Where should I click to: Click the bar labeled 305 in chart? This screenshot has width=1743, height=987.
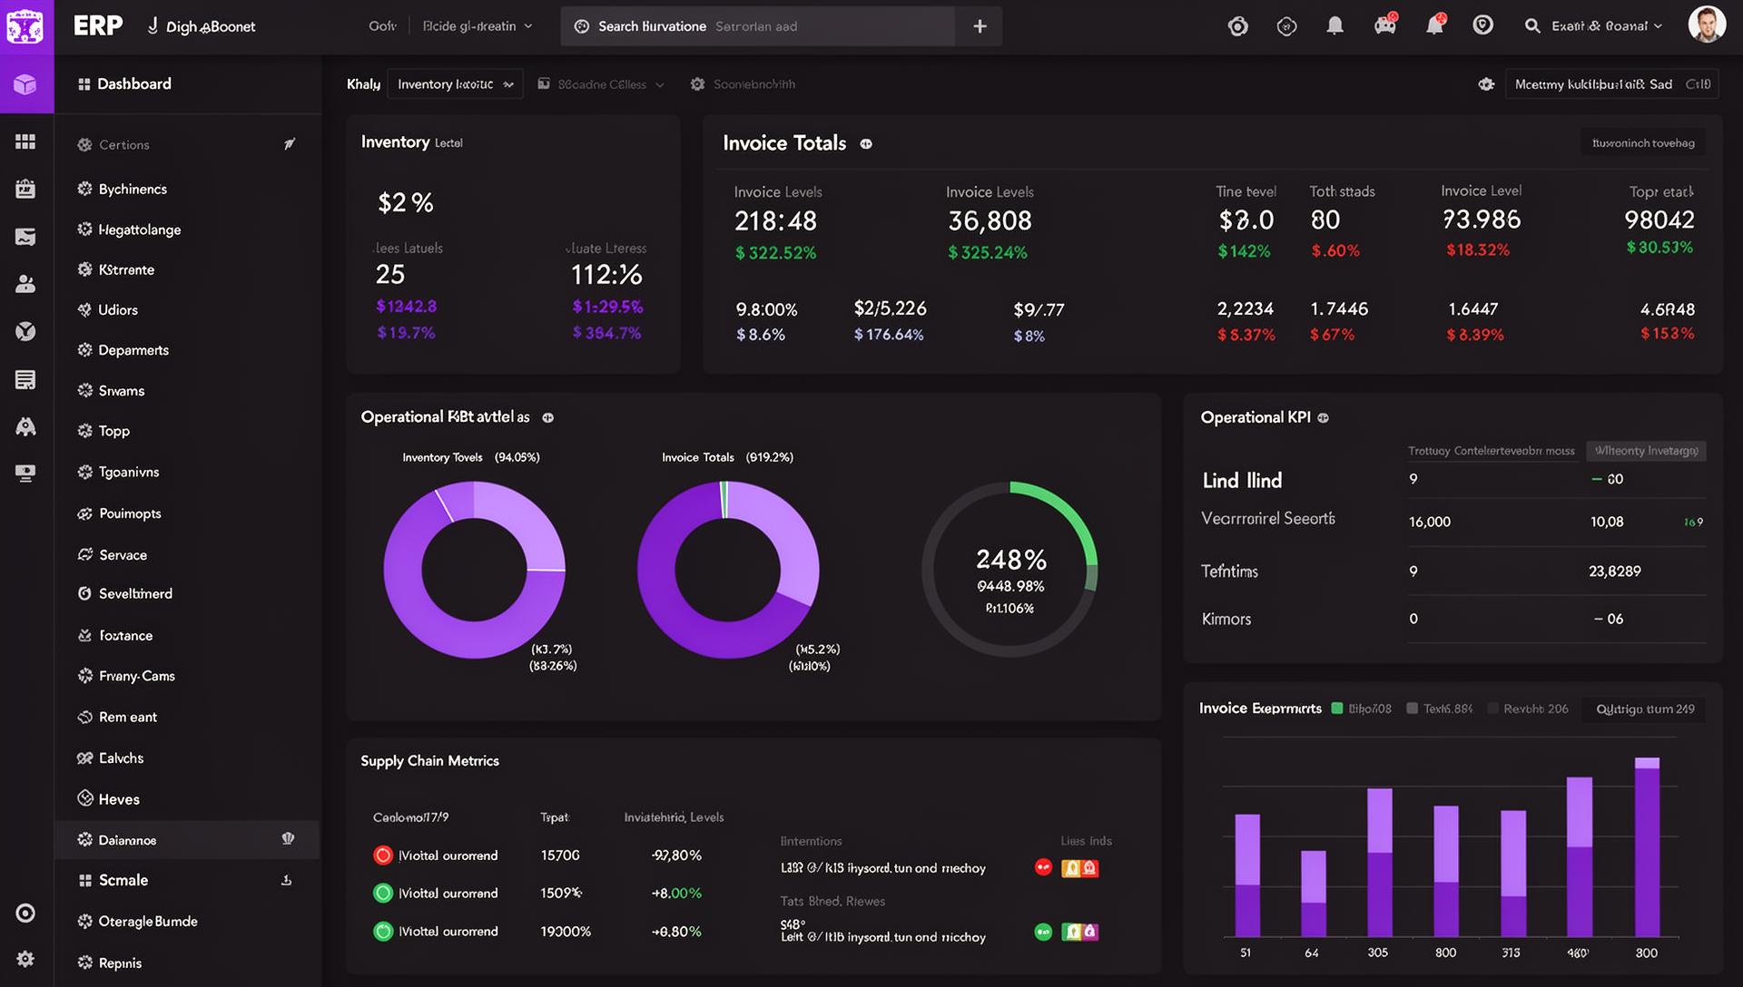tap(1380, 863)
